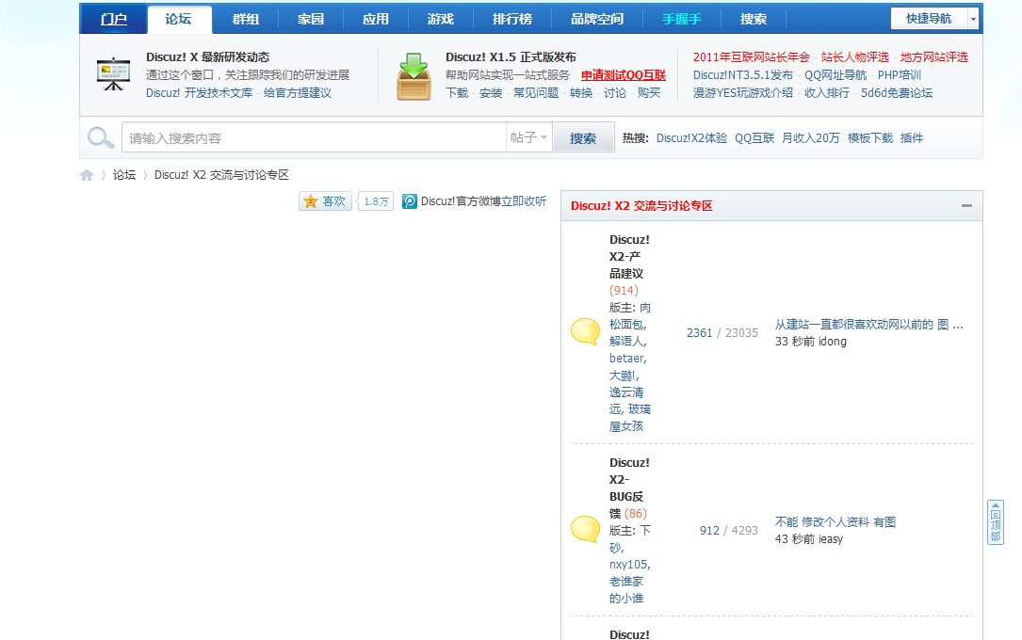1022x640 pixels.
Task: Click the 搜索 button next to search box
Action: coord(583,138)
